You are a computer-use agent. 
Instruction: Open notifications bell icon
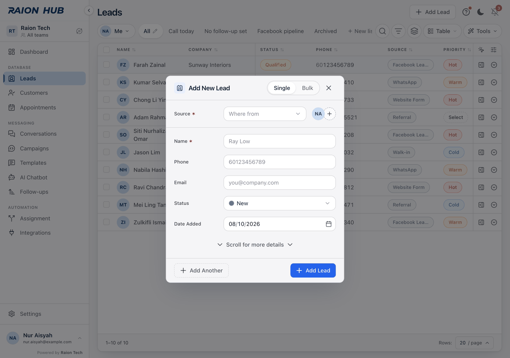tap(495, 12)
